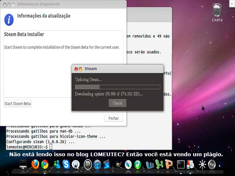This screenshot has width=235, height=176.
Task: Open the computer monitor icon in the dock
Action: (x=23, y=164)
